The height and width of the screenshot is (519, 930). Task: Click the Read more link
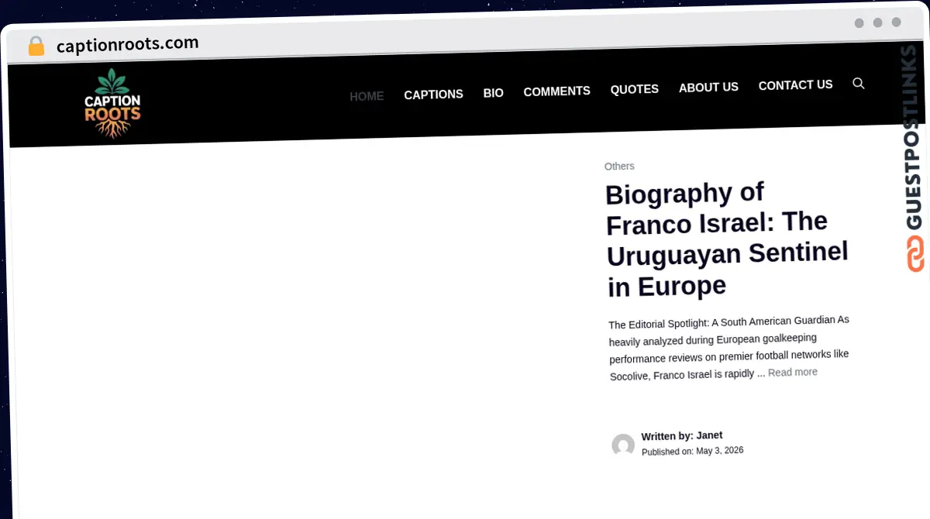[792, 373]
